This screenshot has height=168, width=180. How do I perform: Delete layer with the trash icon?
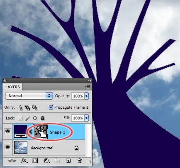point(80,161)
